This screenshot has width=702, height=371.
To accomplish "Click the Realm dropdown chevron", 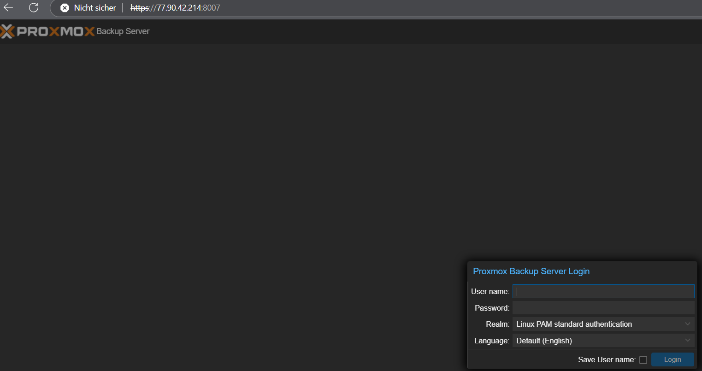I will (687, 324).
